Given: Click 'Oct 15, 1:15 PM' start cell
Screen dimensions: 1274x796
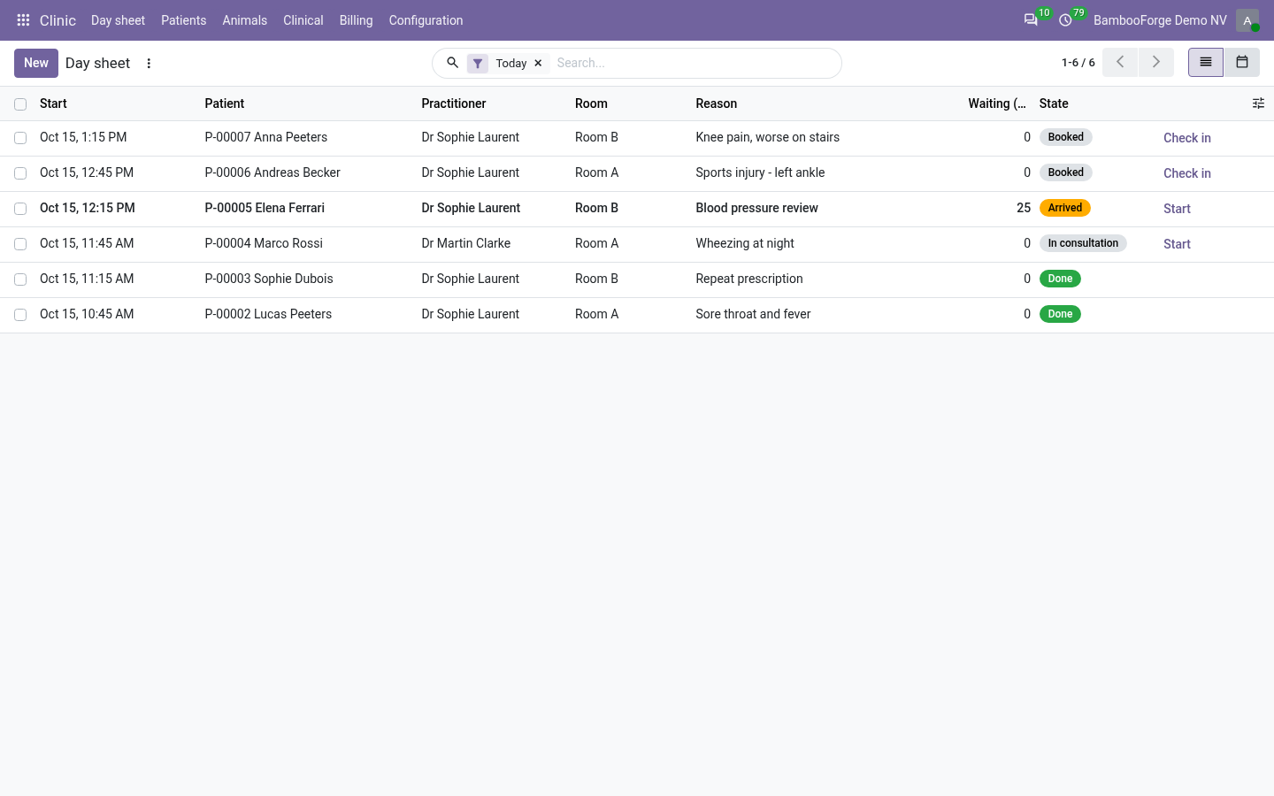Looking at the screenshot, I should click(83, 137).
